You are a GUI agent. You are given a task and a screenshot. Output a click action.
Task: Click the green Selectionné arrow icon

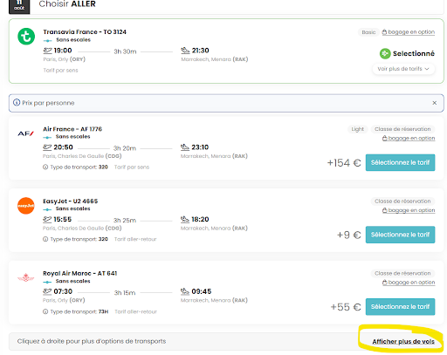point(385,53)
